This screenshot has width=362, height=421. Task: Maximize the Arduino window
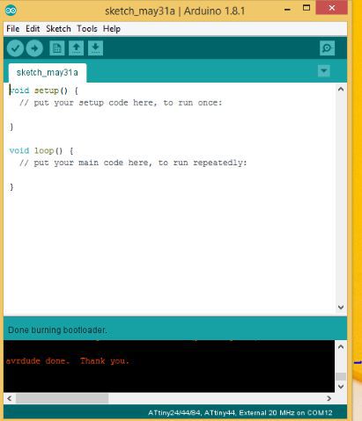coord(307,8)
